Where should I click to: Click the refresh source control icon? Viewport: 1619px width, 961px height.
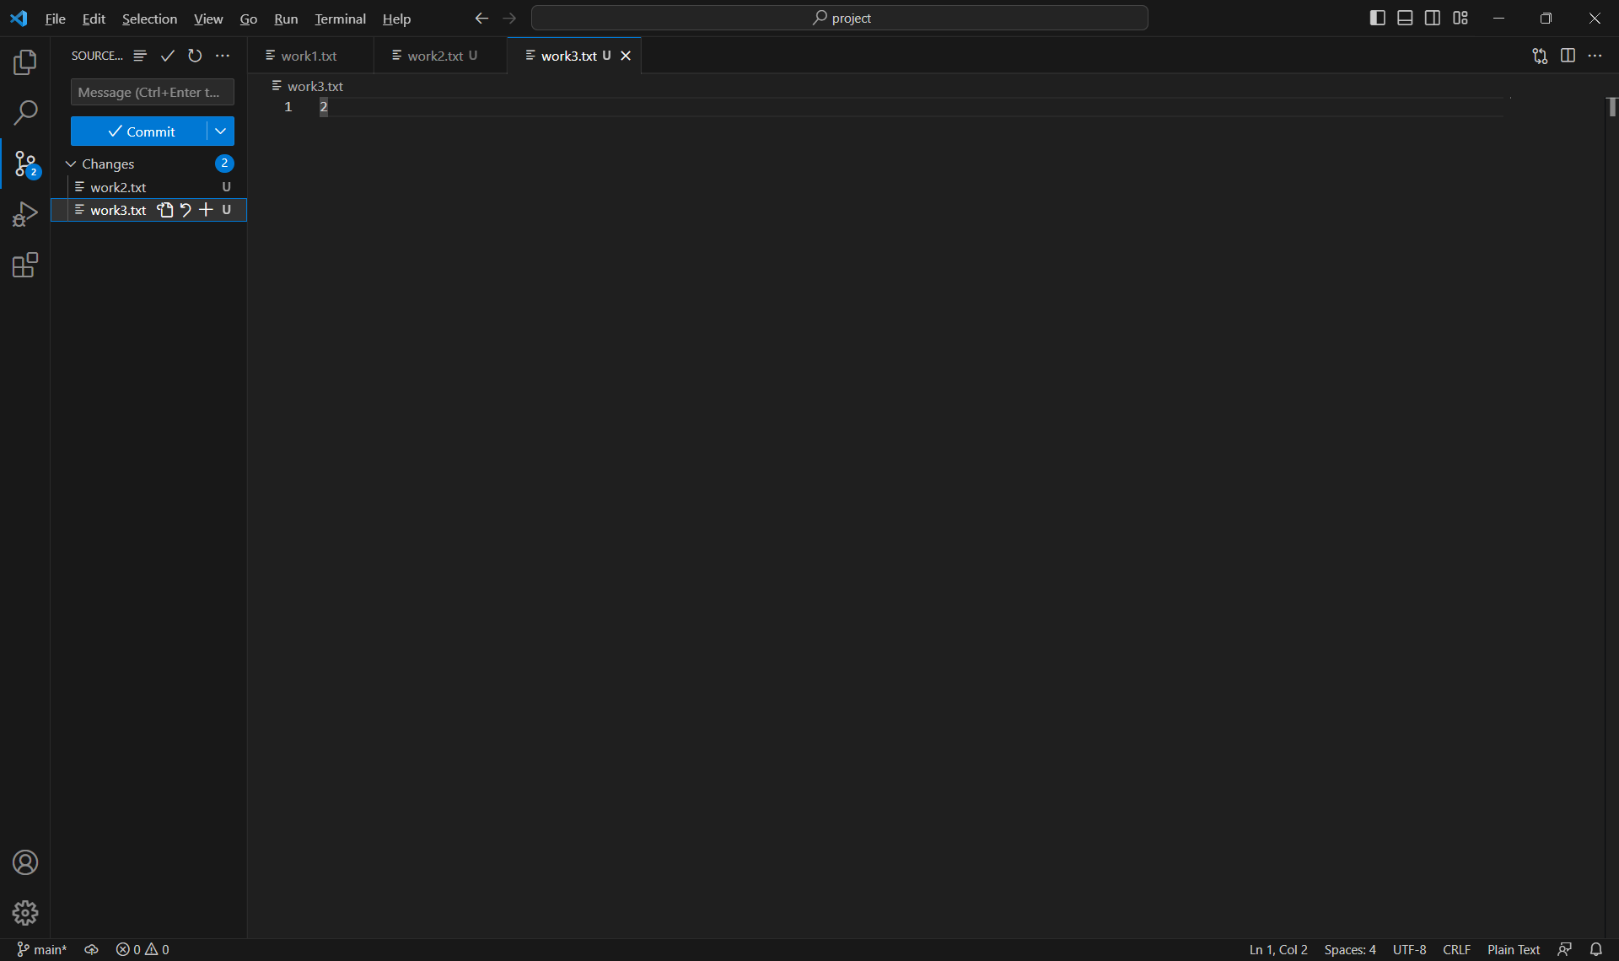click(195, 56)
